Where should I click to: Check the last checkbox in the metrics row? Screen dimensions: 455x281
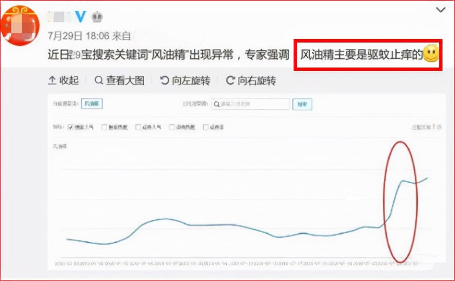click(x=205, y=127)
